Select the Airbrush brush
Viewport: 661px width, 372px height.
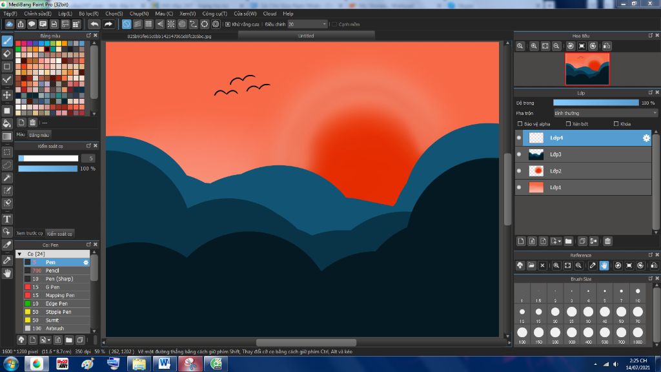pos(57,328)
